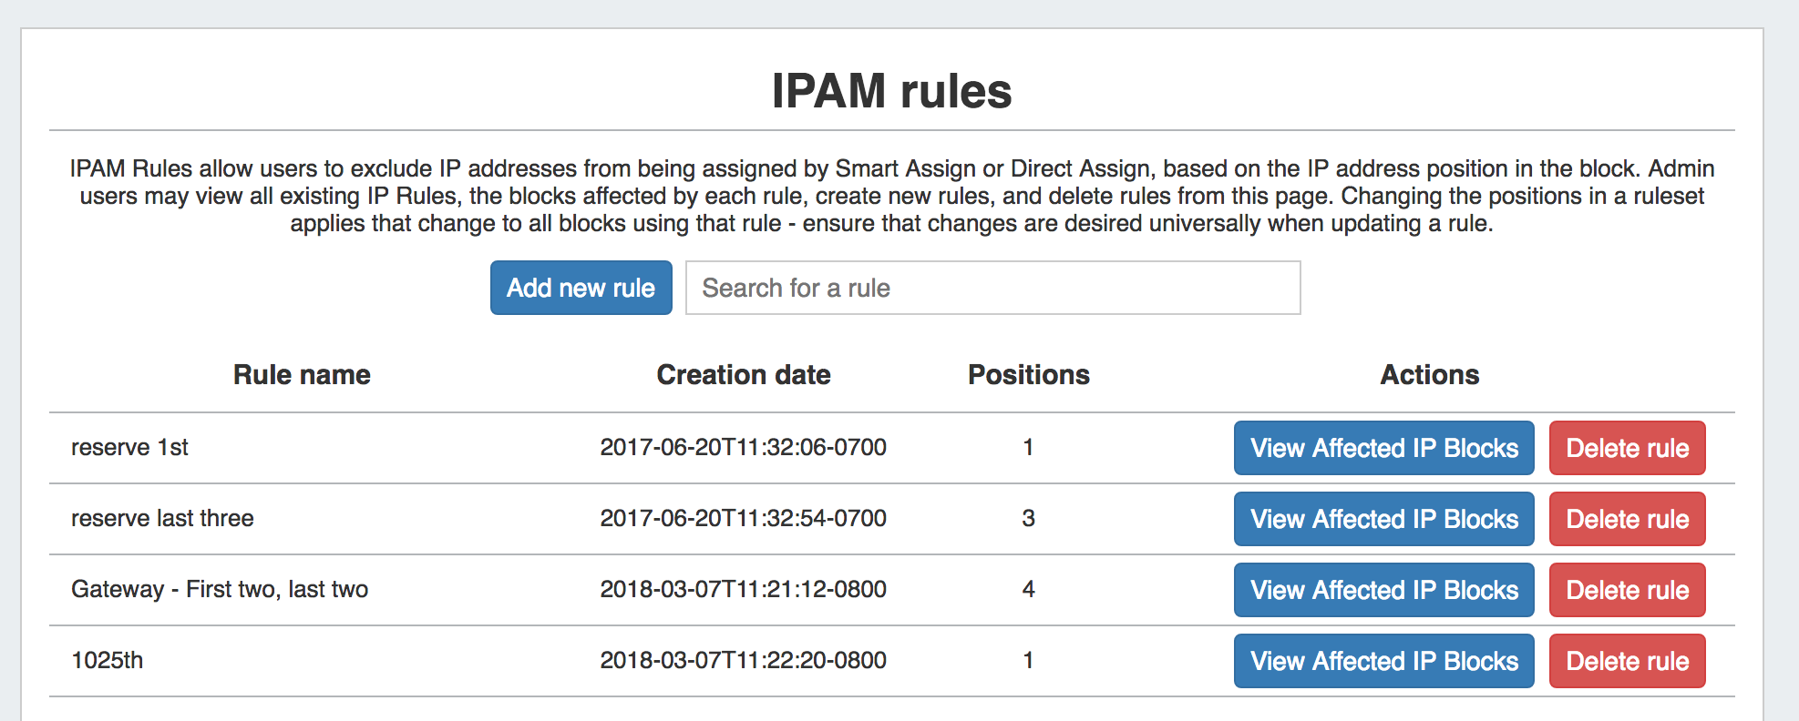View Affected IP Blocks for 1025th rule
This screenshot has height=721, width=1799.
pos(1383,661)
